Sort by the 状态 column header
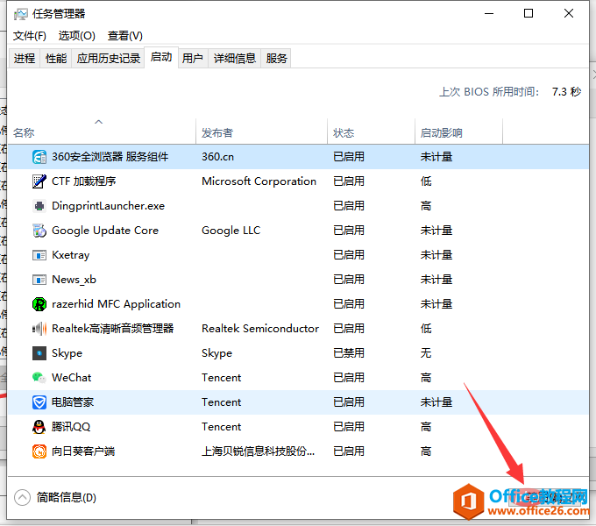The width and height of the screenshot is (596, 526). (x=371, y=132)
